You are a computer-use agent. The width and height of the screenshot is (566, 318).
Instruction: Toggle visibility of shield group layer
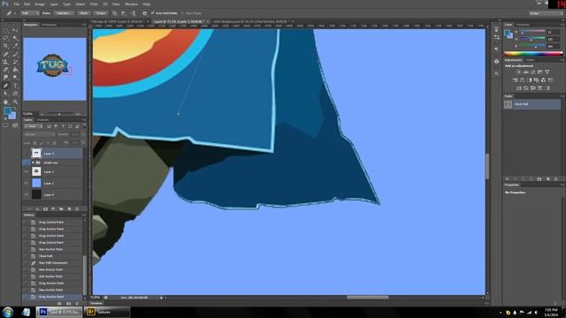coord(26,163)
